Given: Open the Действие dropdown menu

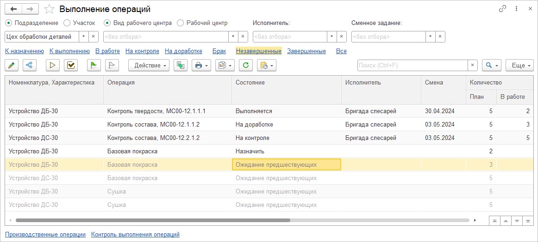Looking at the screenshot, I should [149, 66].
